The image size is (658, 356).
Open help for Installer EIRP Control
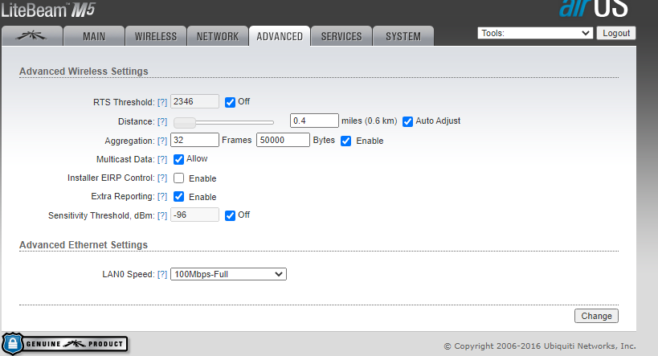(162, 178)
